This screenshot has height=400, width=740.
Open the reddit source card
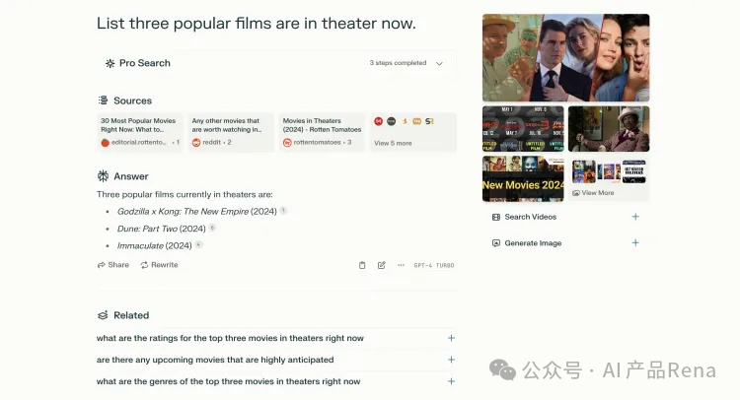point(231,132)
